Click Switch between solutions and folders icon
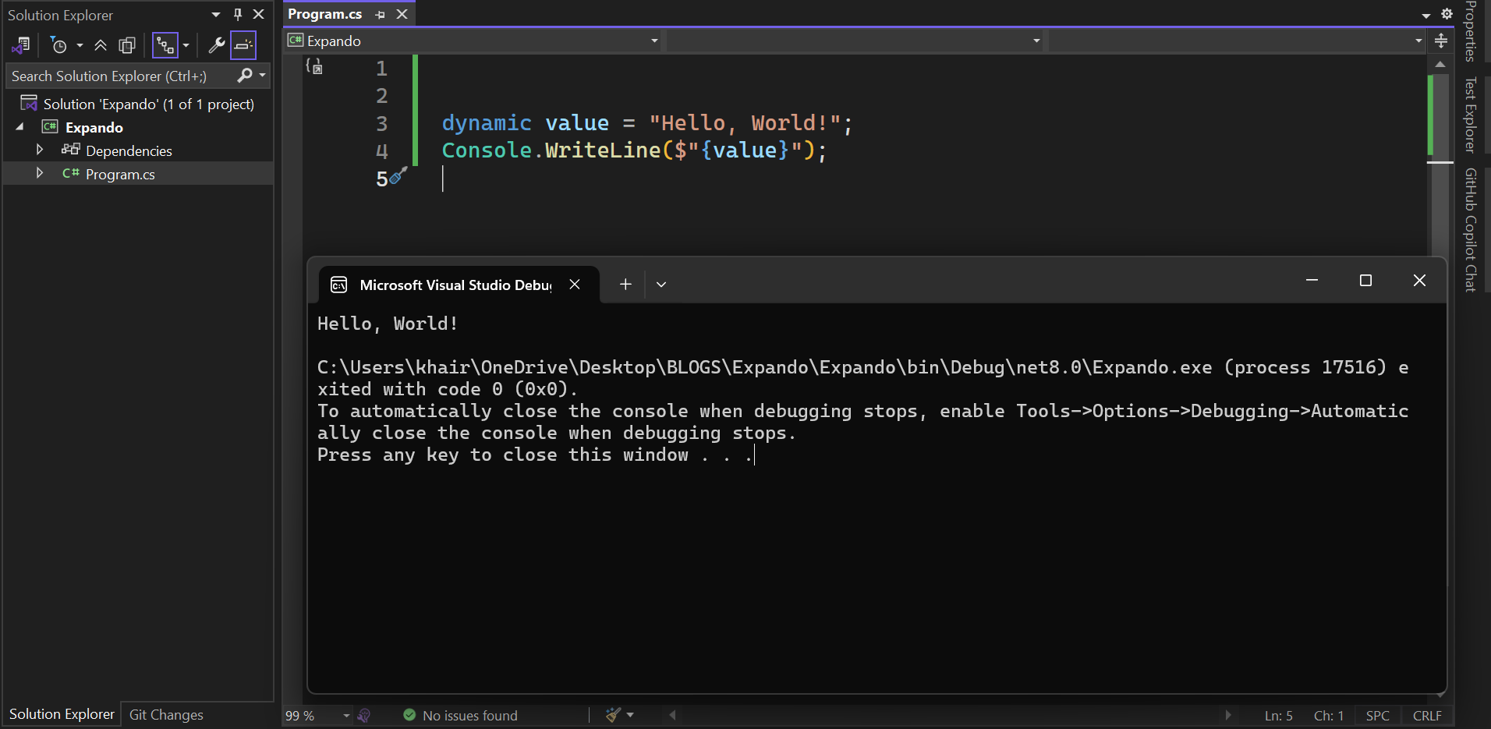 21,46
